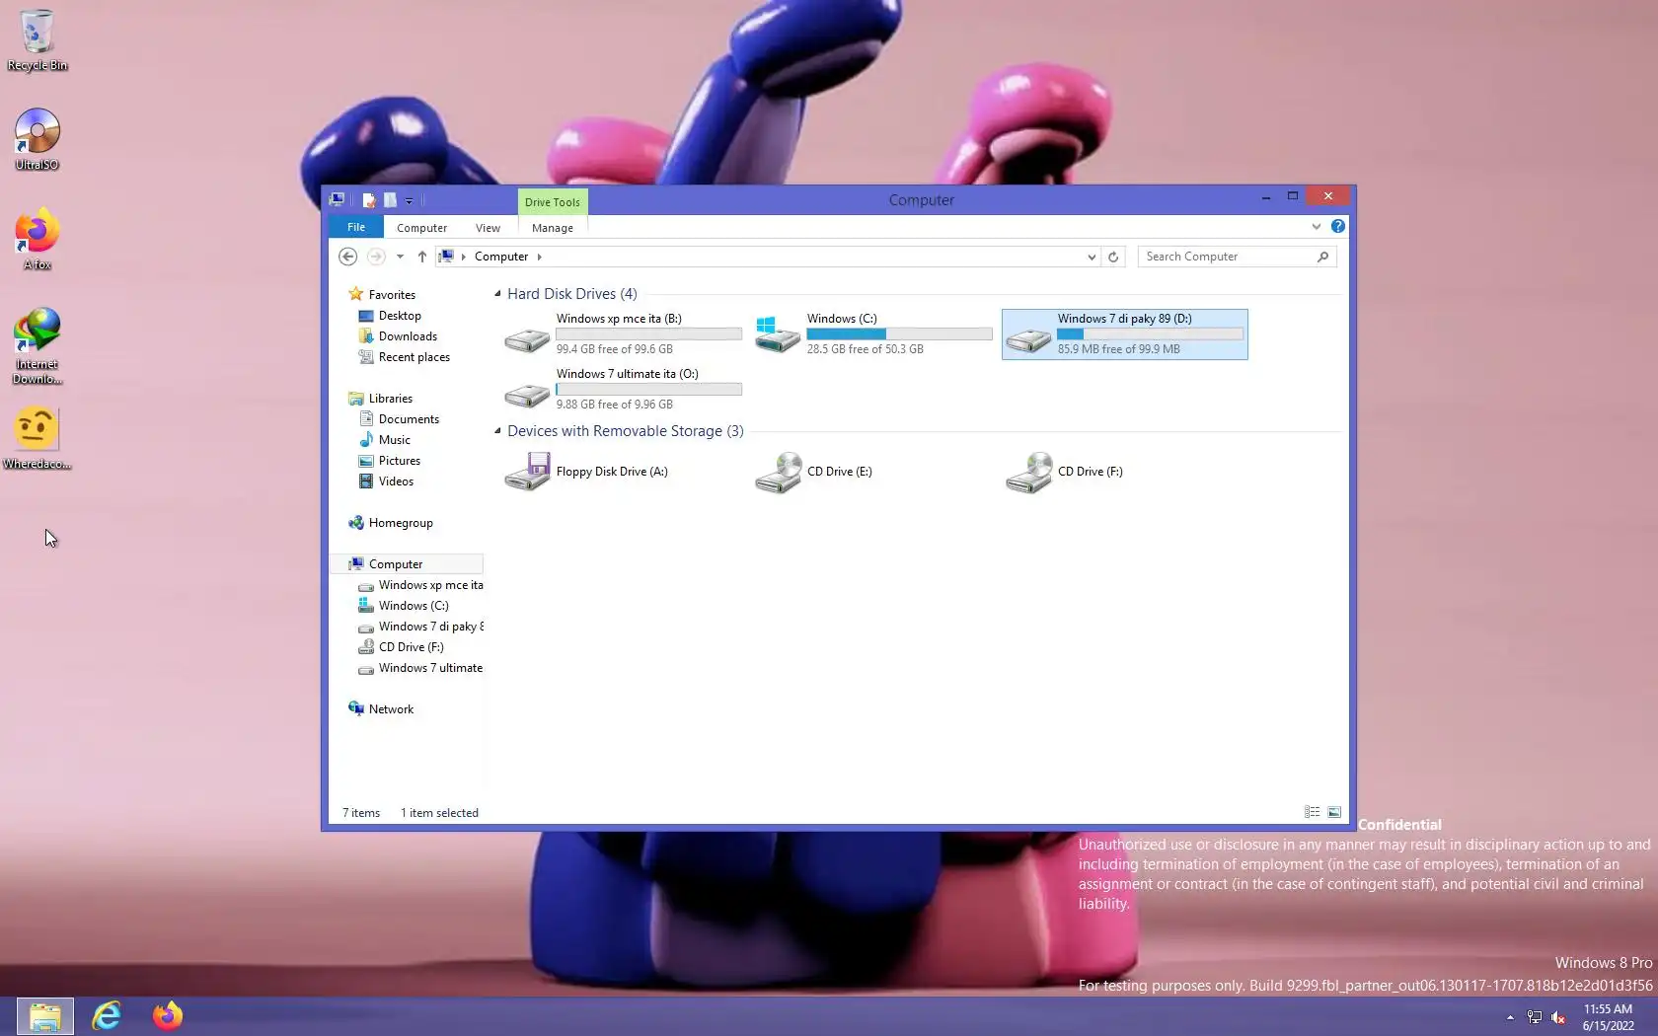Screen dimensions: 1658x1036
Task: Launch Internet Explorer from the taskbar
Action: point(106,1015)
